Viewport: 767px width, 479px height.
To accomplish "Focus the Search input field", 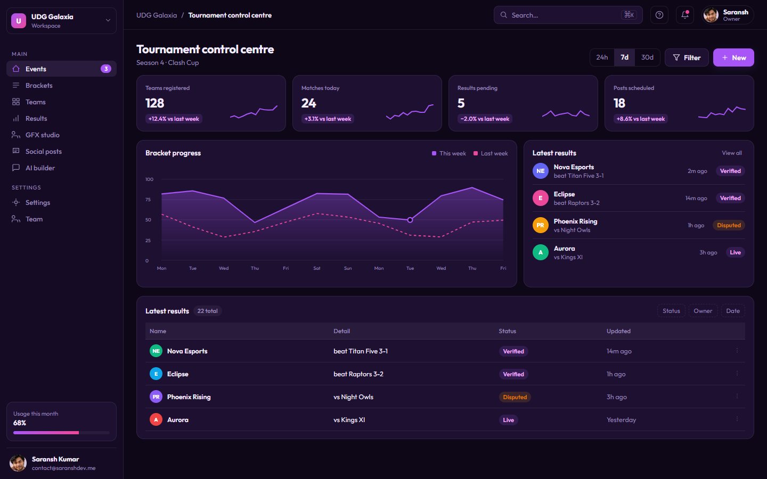I will tap(568, 15).
